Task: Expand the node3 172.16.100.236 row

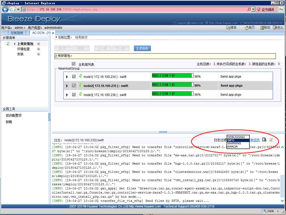Action: click(67, 95)
